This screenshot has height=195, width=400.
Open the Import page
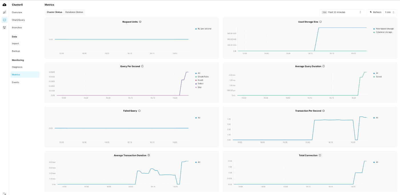25,43
